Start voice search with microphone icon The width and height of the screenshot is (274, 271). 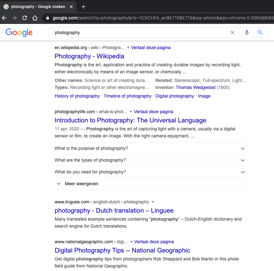pyautogui.click(x=247, y=33)
